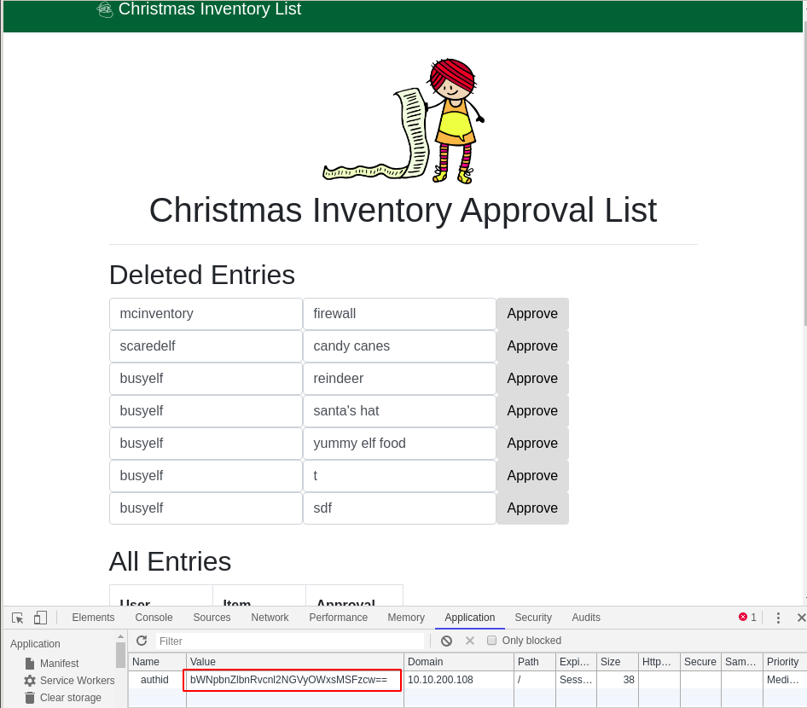Refresh the cookies list in DevTools
Image resolution: width=807 pixels, height=708 pixels.
pyautogui.click(x=142, y=641)
